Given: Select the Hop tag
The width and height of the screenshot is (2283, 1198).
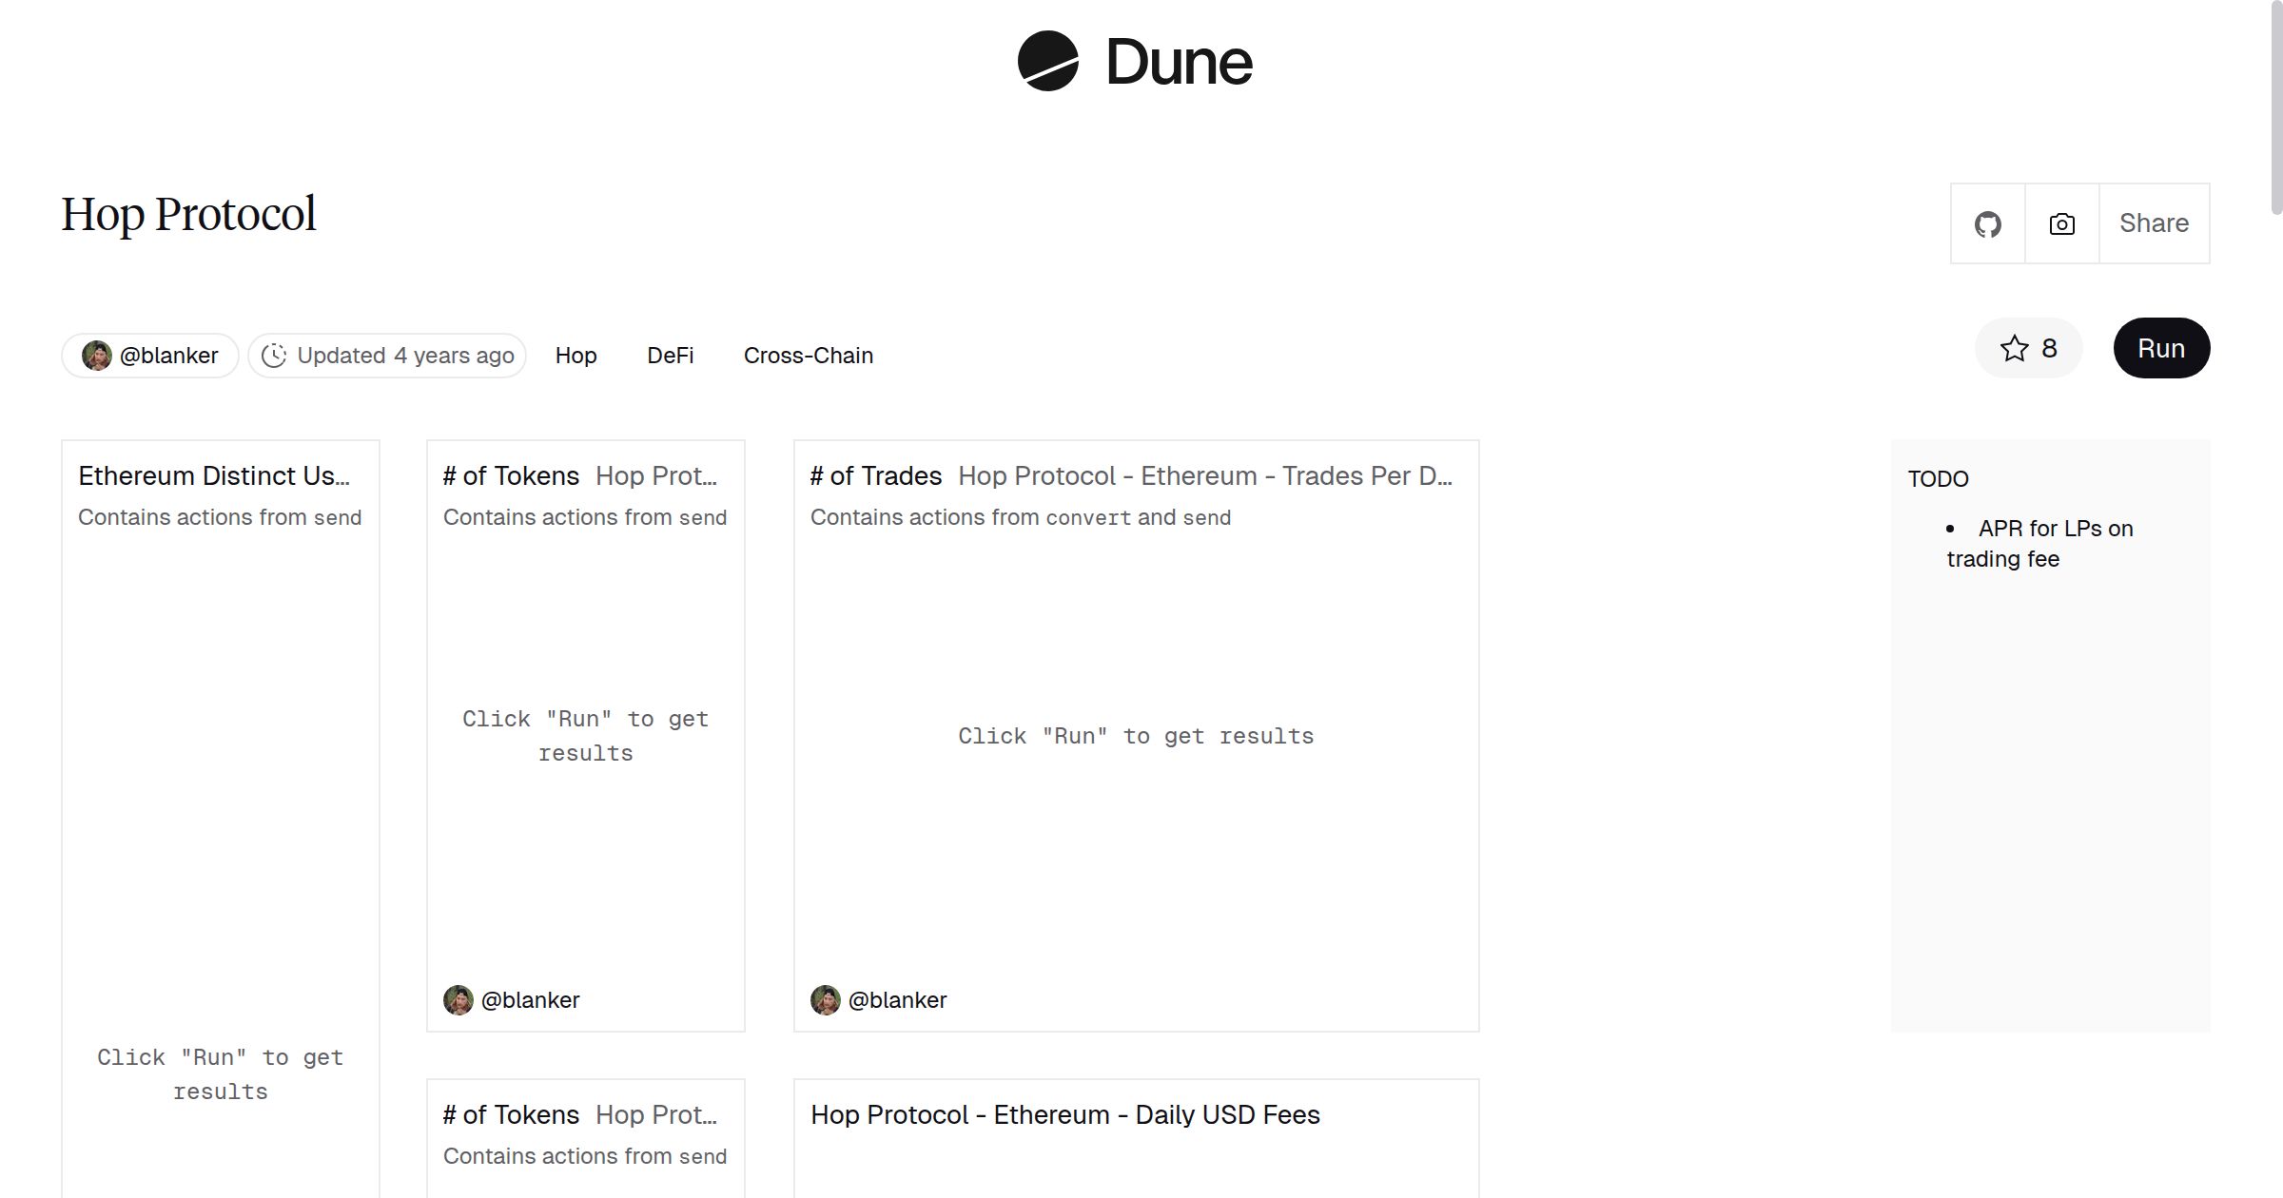Looking at the screenshot, I should pyautogui.click(x=576, y=356).
